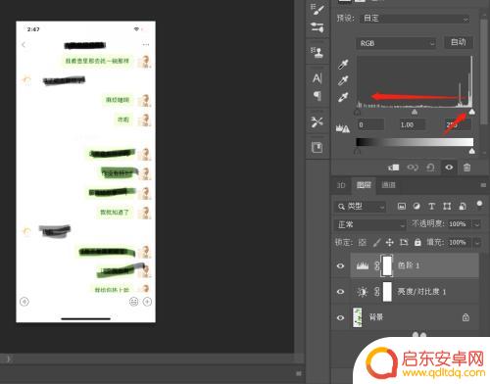Viewport: 490px width, 384px height.
Task: Hide the 色阶 1 layer
Action: coord(340,265)
